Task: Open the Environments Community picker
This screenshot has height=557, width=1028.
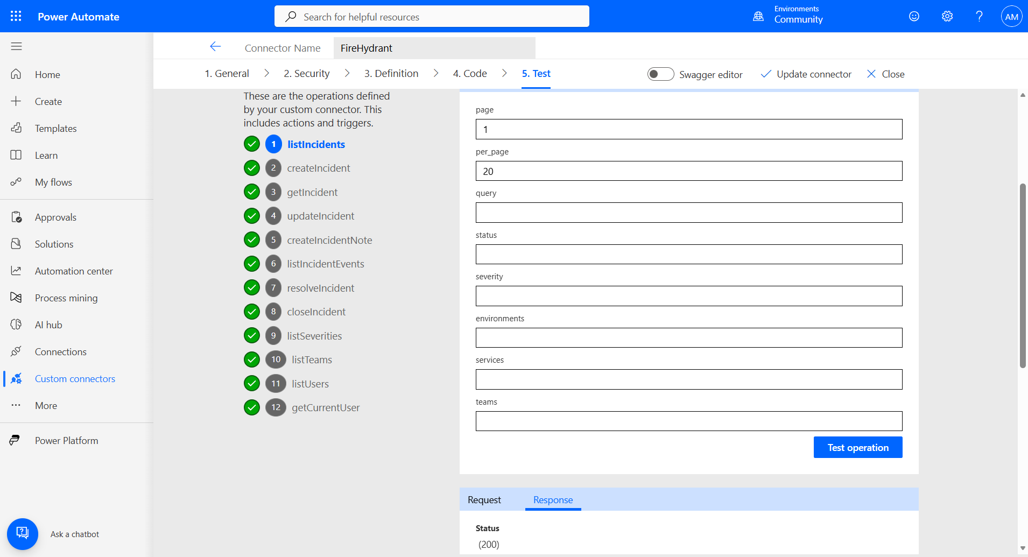Action: [x=788, y=15]
